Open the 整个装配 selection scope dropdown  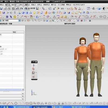20,21
